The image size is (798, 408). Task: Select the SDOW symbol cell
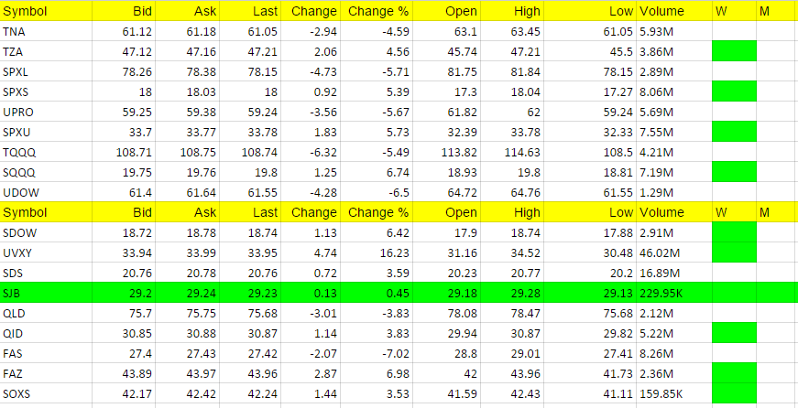[x=46, y=232]
